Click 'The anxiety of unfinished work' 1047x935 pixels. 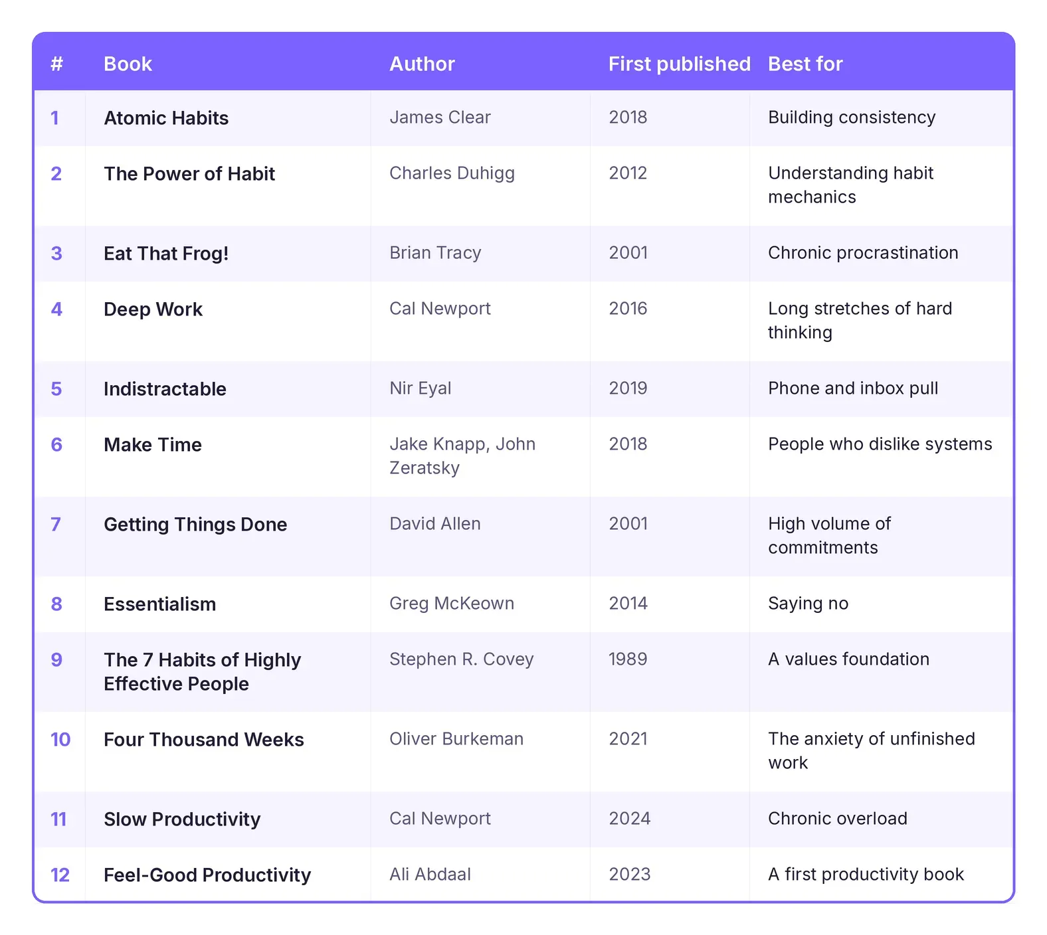[x=872, y=751]
